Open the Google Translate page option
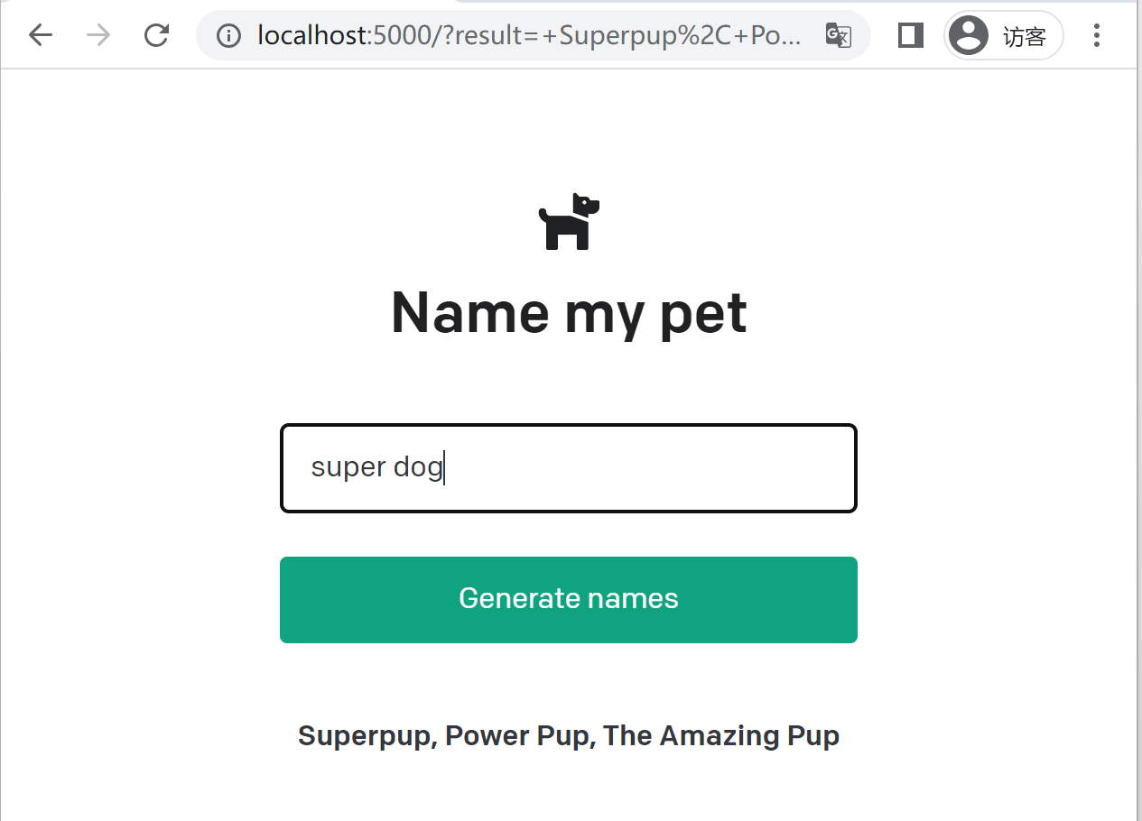This screenshot has height=821, width=1142. 838,35
